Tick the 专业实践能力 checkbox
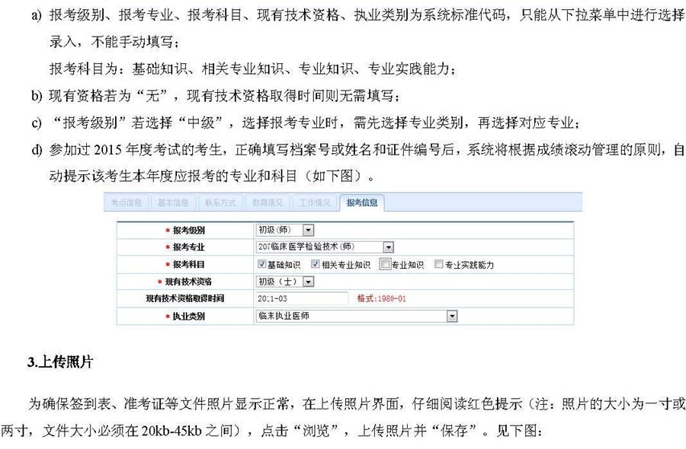The image size is (686, 449). click(438, 264)
